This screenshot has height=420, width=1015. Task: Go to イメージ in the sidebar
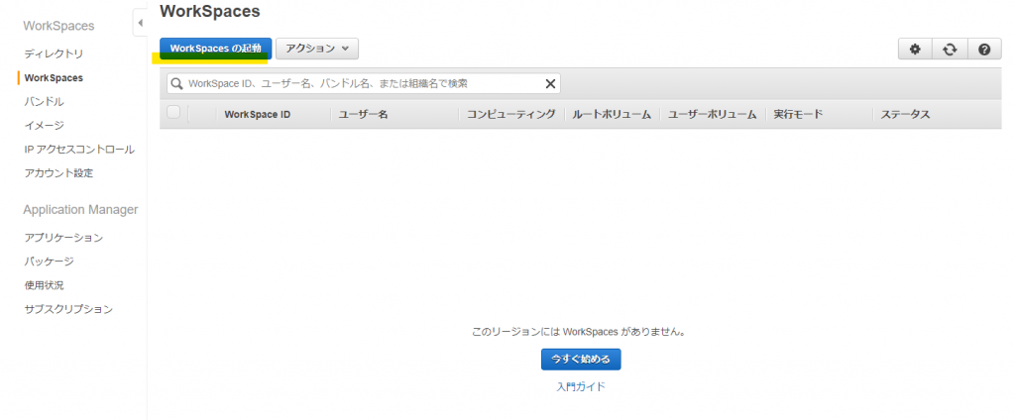coord(45,125)
